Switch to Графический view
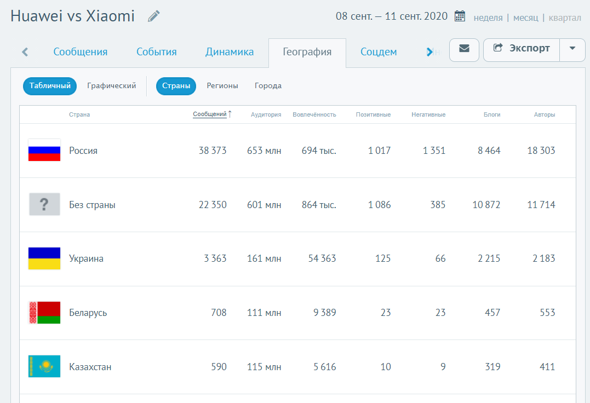 click(111, 86)
